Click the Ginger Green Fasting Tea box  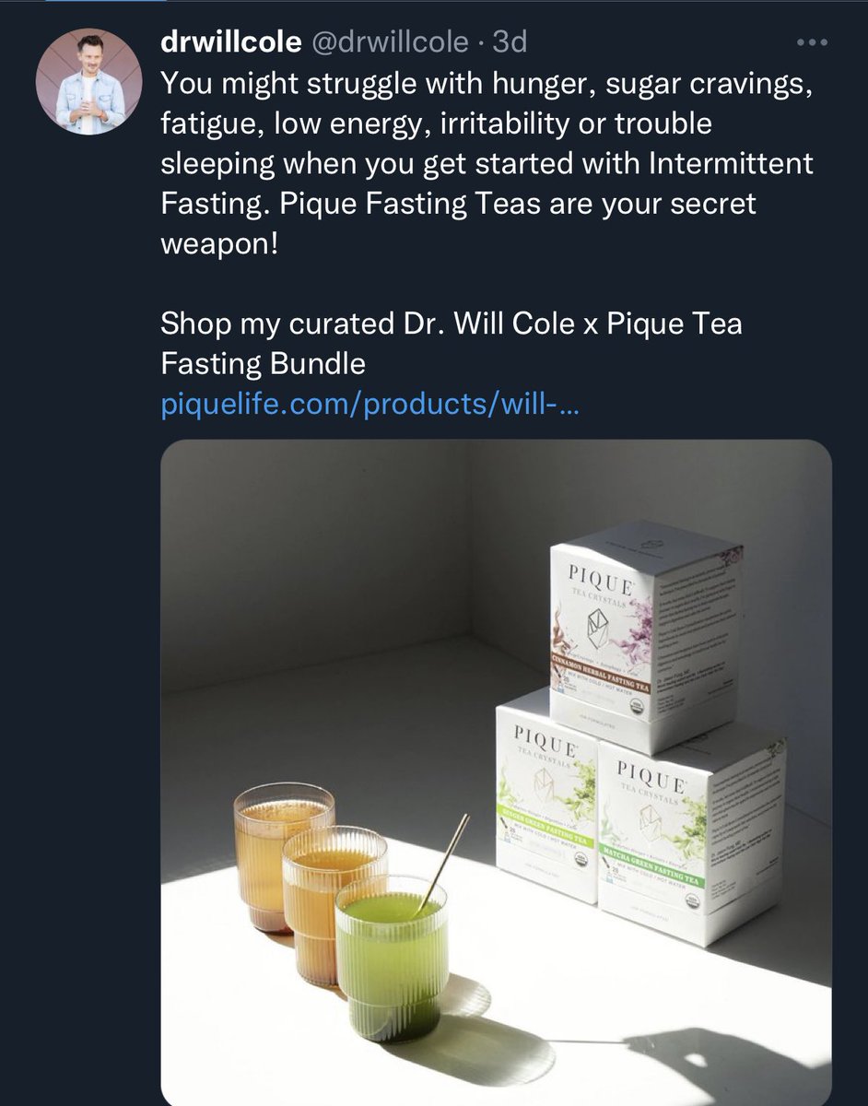click(550, 794)
